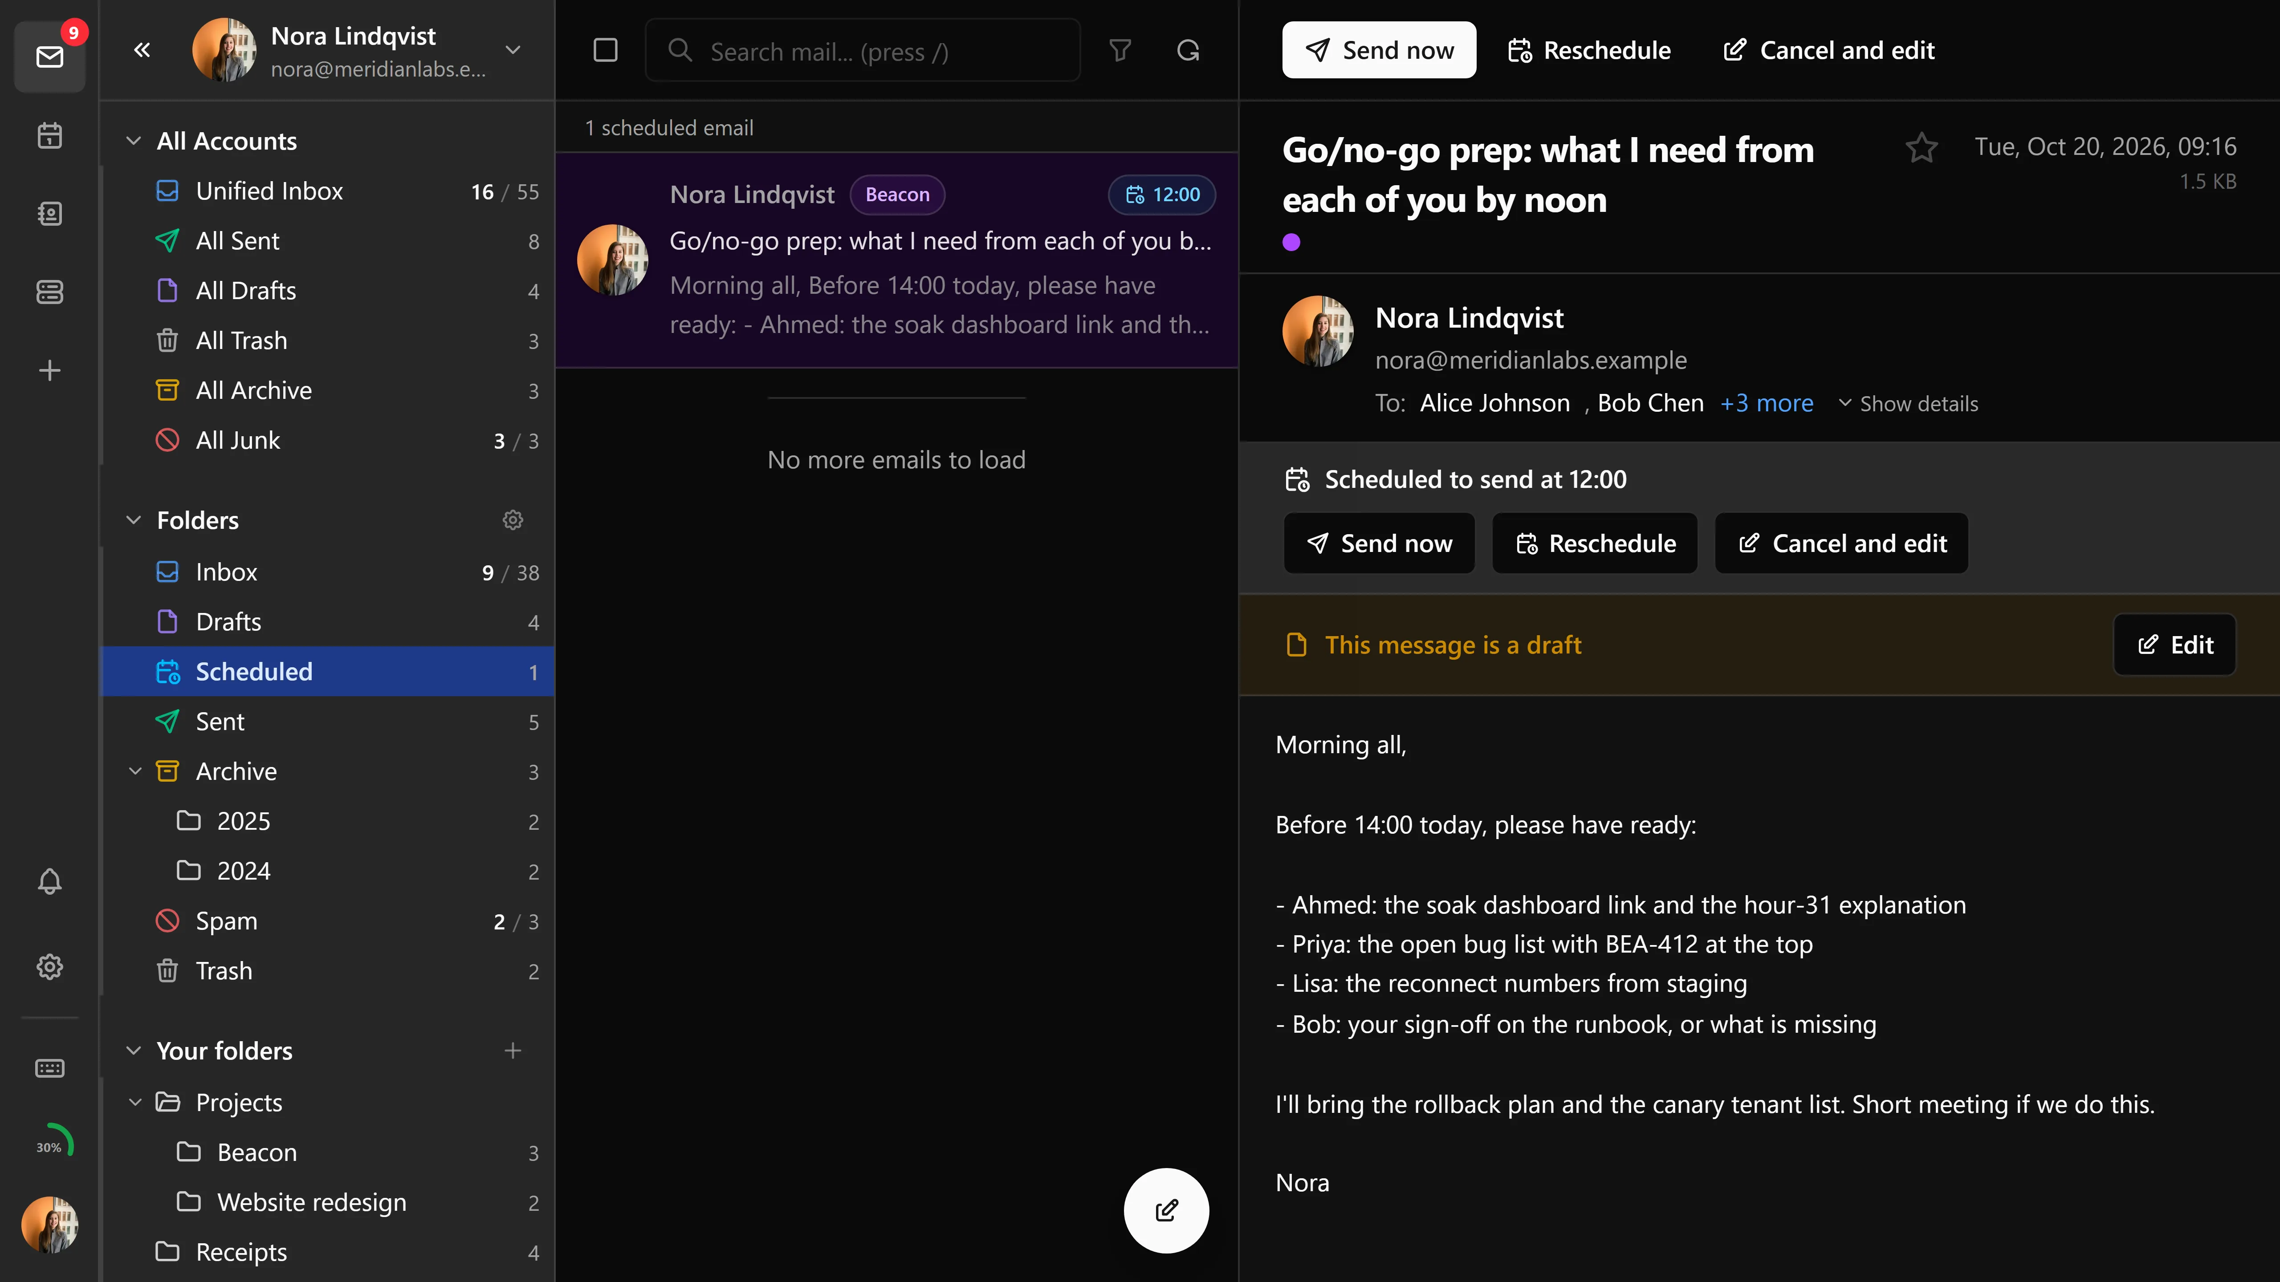Open the Beacon project folder
This screenshot has height=1282, width=2280.
(x=328, y=1153)
